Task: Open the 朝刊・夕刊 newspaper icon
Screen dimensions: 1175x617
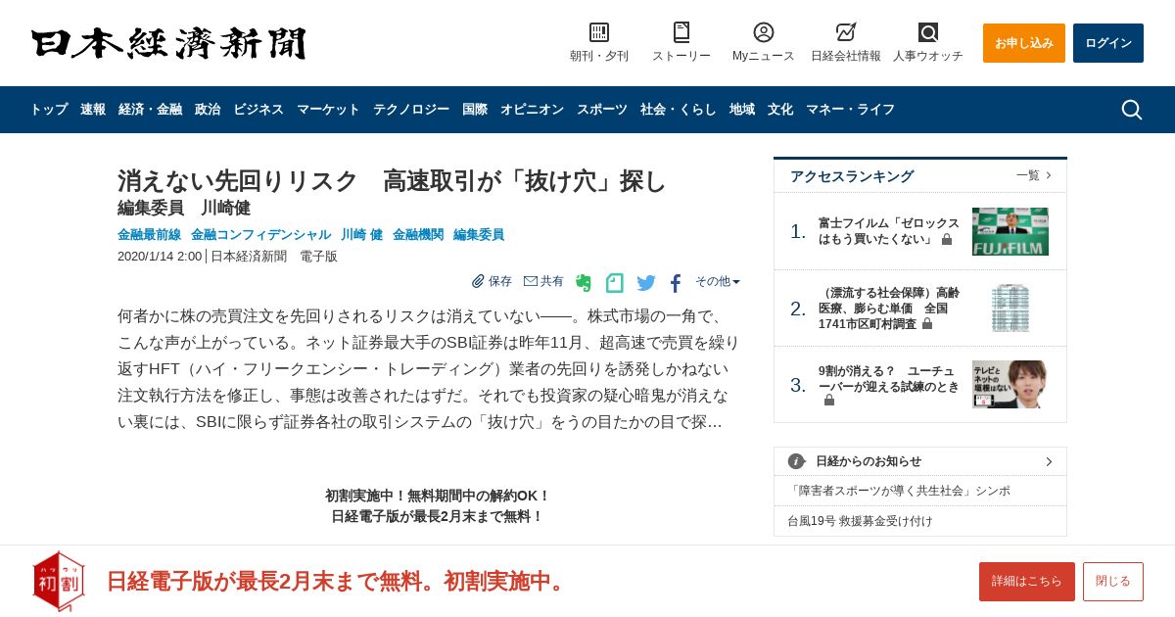Action: 599,32
